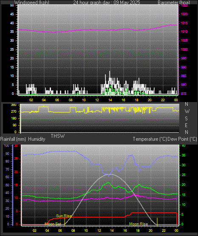Viewport: 198px width, 236px height.
Task: Click the 70 humidity axis value
Action: [7, 169]
